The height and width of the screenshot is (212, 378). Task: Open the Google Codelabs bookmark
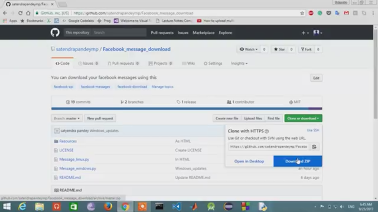pyautogui.click(x=78, y=21)
